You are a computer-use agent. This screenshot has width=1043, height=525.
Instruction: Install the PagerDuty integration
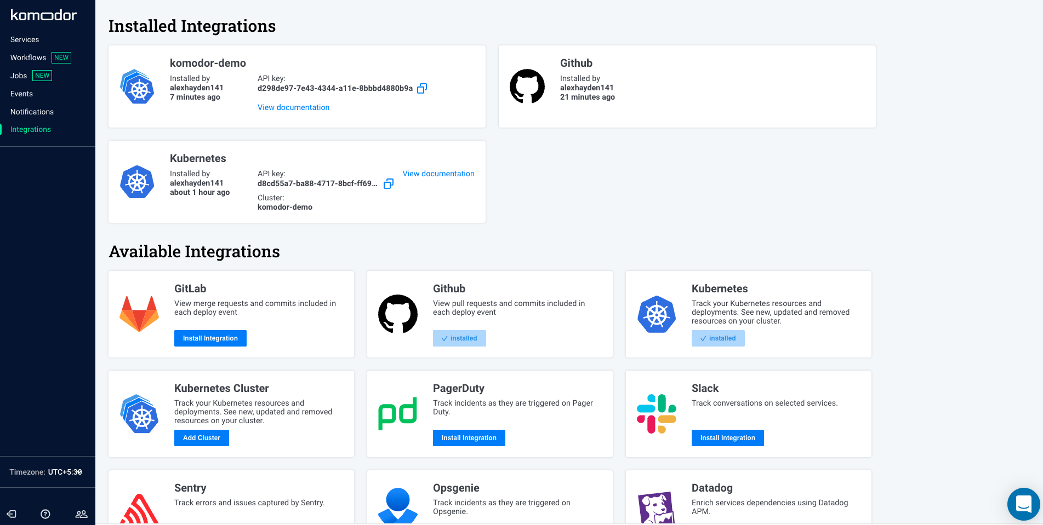pos(469,438)
